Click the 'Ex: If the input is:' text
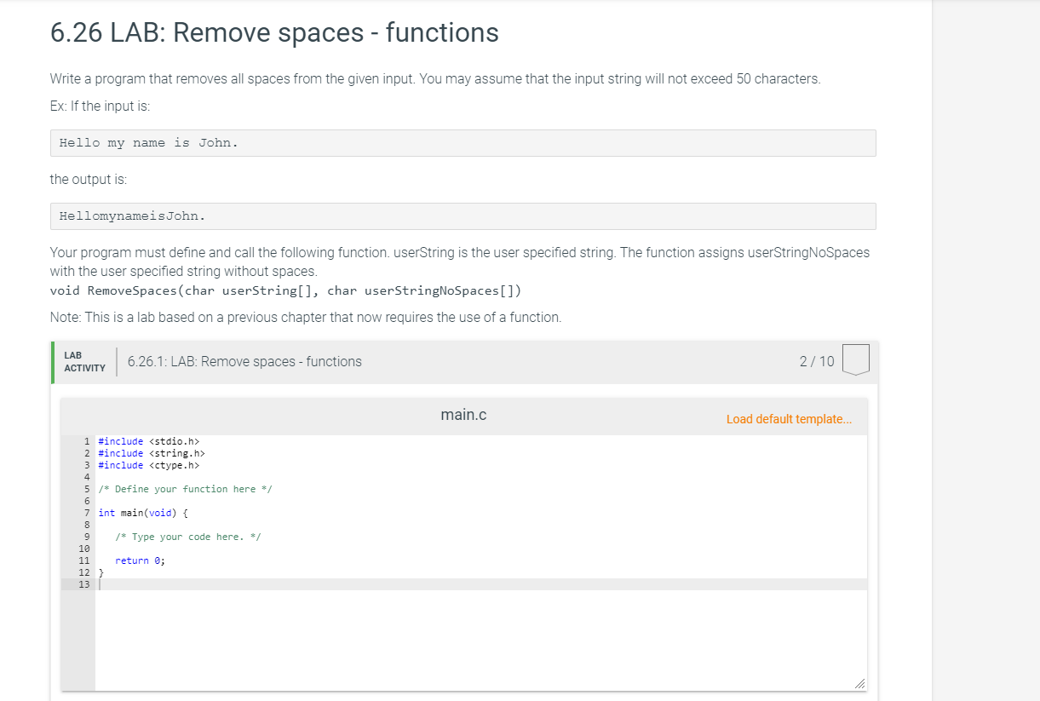 pyautogui.click(x=100, y=106)
